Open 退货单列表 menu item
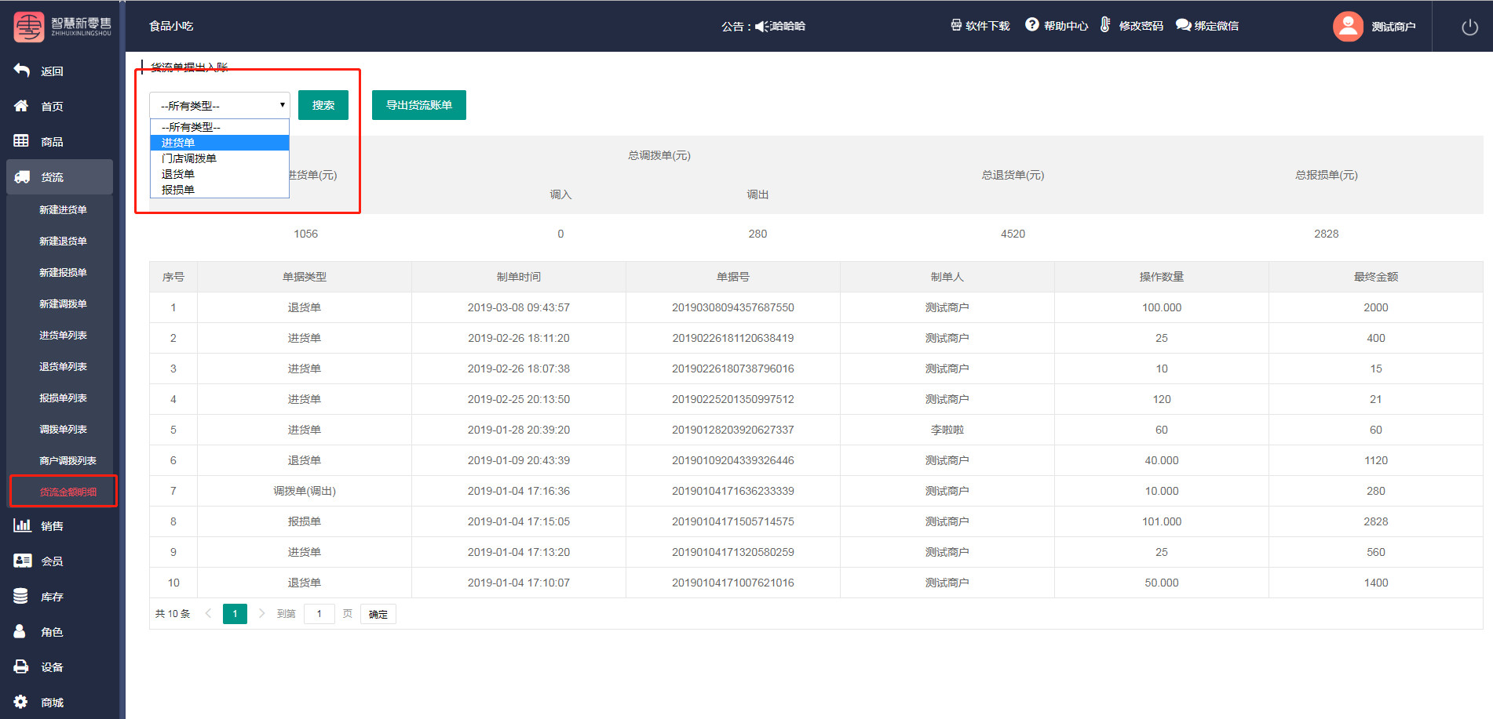1493x719 pixels. tap(63, 366)
